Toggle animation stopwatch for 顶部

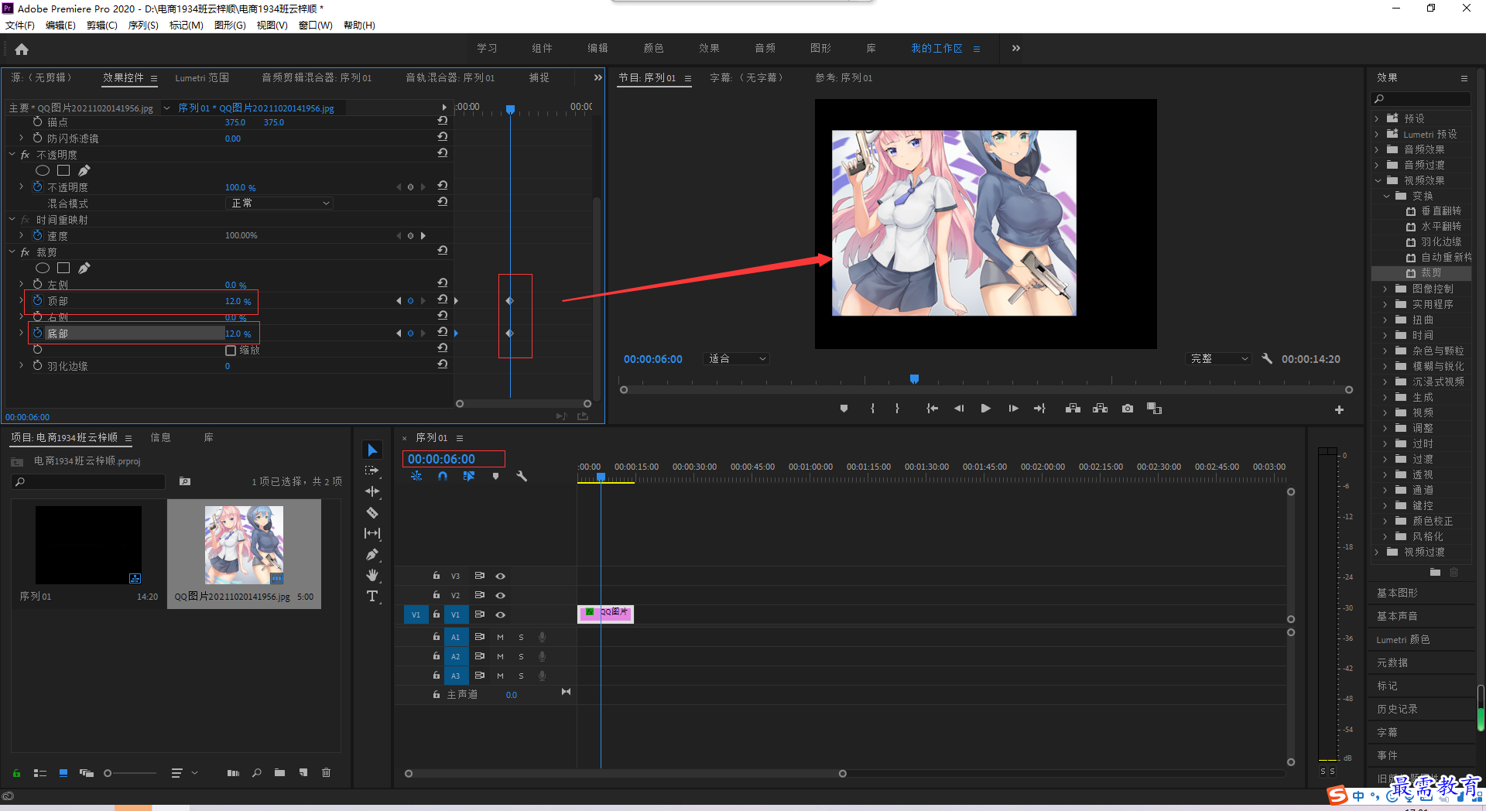37,300
